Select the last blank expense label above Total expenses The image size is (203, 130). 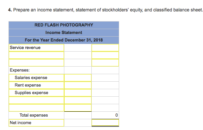coord(36,108)
